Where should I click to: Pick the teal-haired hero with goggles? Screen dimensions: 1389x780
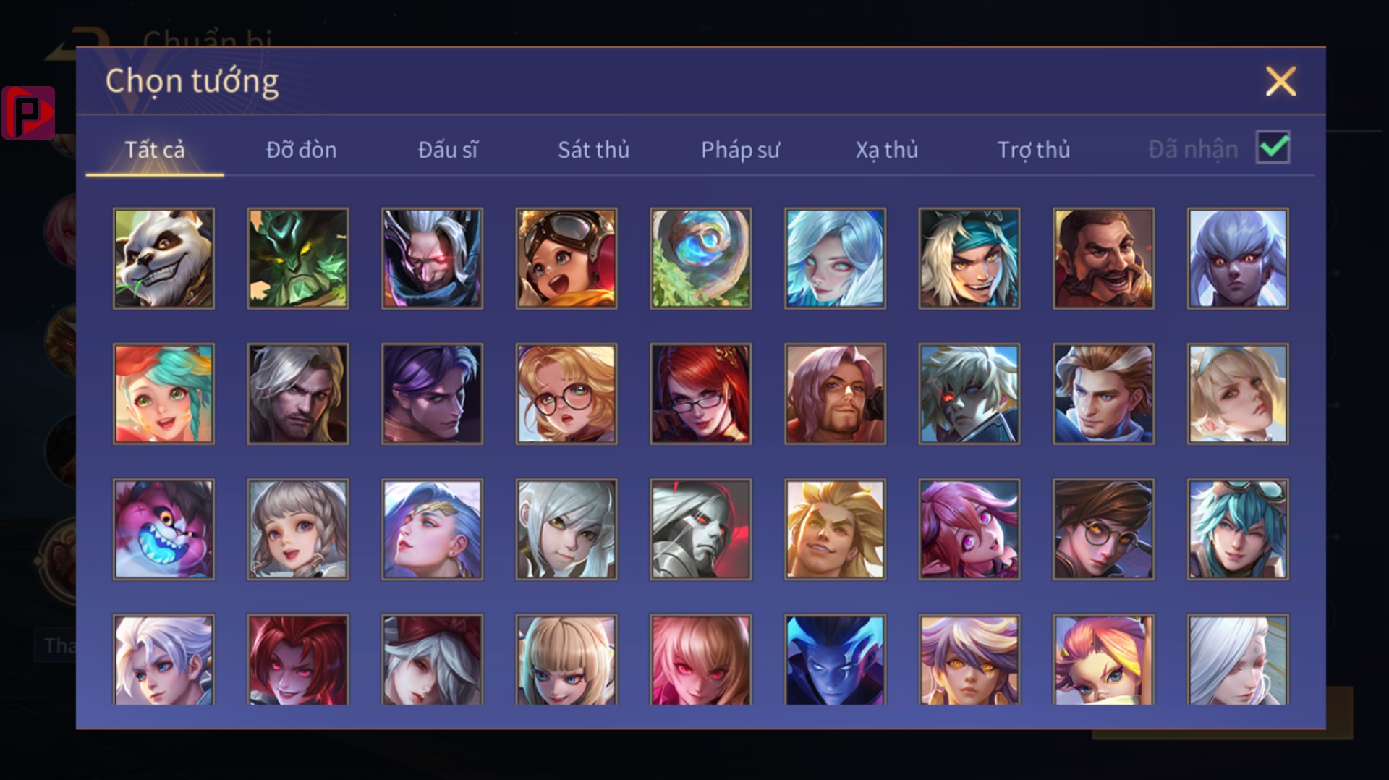[x=1239, y=529]
